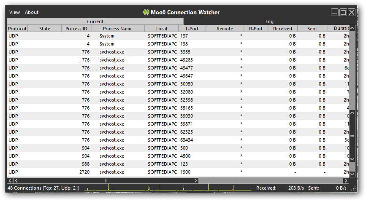Screen dimensions: 366x201
Task: Select svchost.exe row with port 52080
Action: coord(178,92)
